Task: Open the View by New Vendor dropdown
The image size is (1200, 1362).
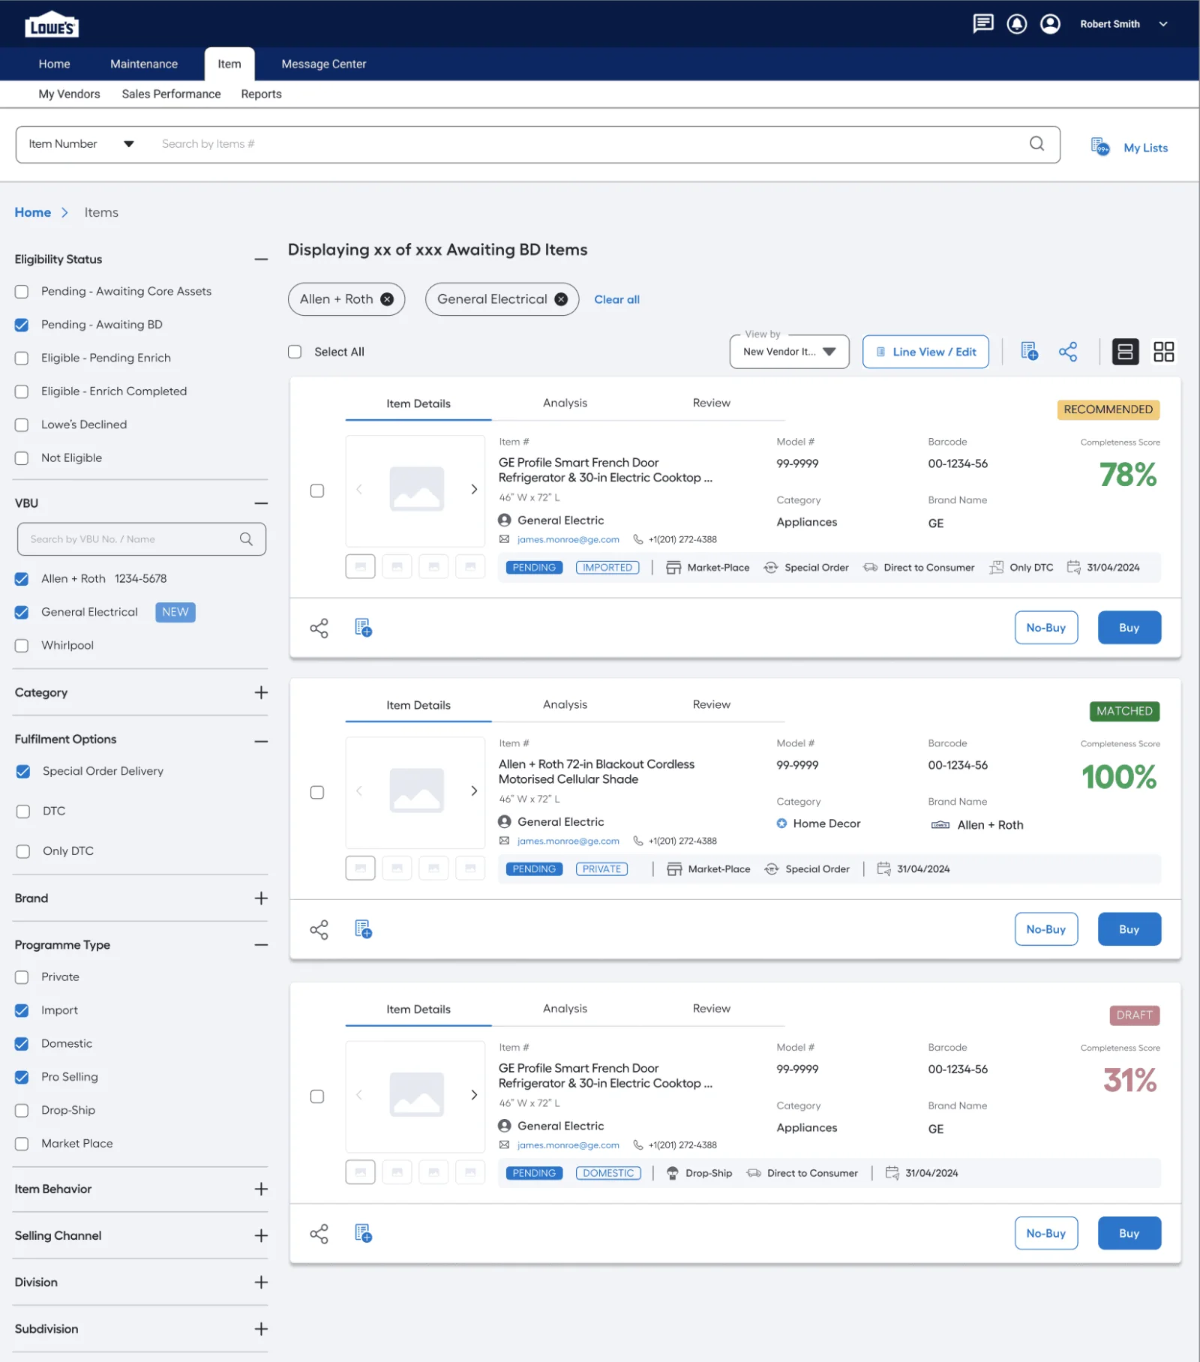Action: tap(789, 352)
